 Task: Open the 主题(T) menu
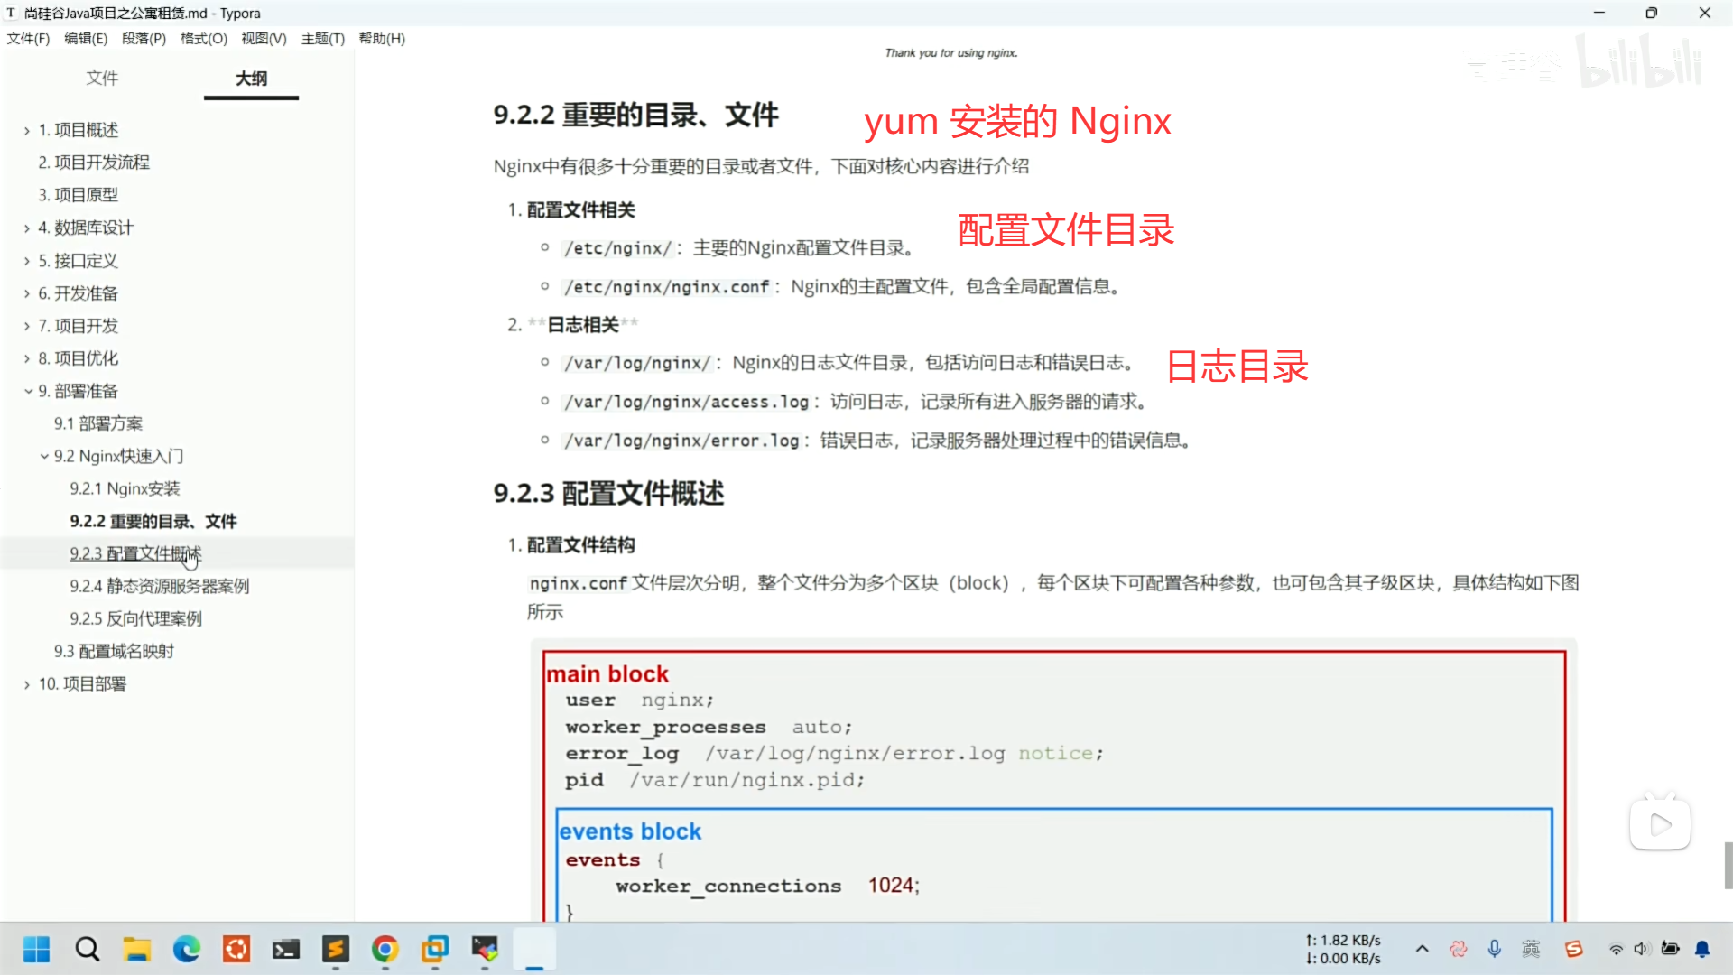point(322,39)
